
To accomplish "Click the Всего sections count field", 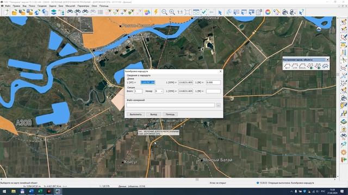I will [138, 91].
